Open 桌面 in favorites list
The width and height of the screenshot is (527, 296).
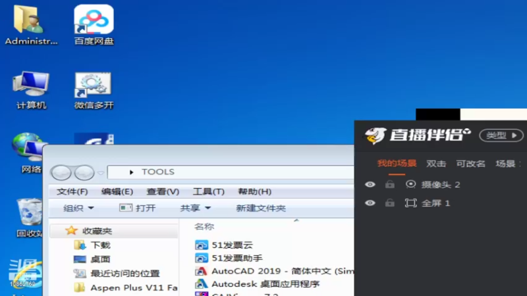tap(101, 259)
